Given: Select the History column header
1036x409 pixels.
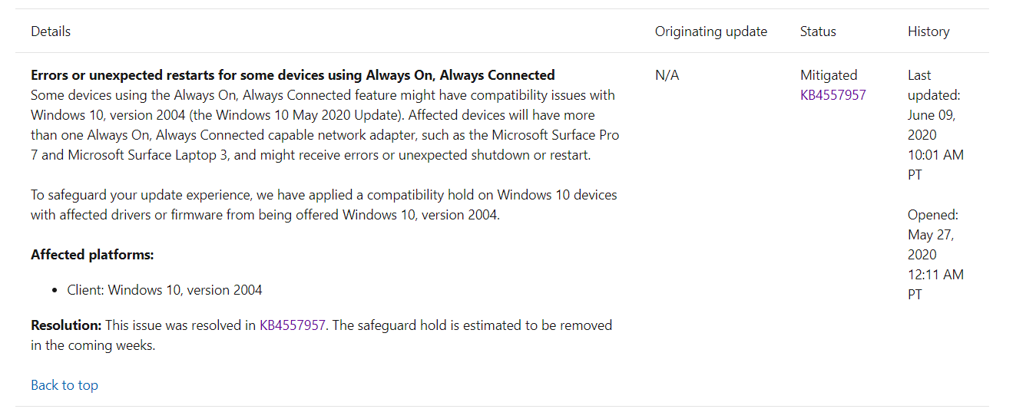Looking at the screenshot, I should tap(928, 31).
